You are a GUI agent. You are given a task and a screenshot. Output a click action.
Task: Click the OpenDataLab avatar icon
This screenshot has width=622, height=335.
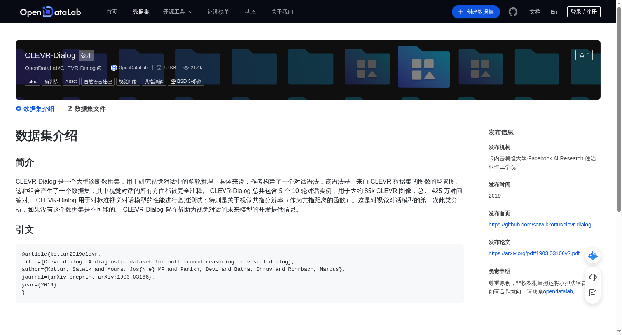tap(114, 68)
